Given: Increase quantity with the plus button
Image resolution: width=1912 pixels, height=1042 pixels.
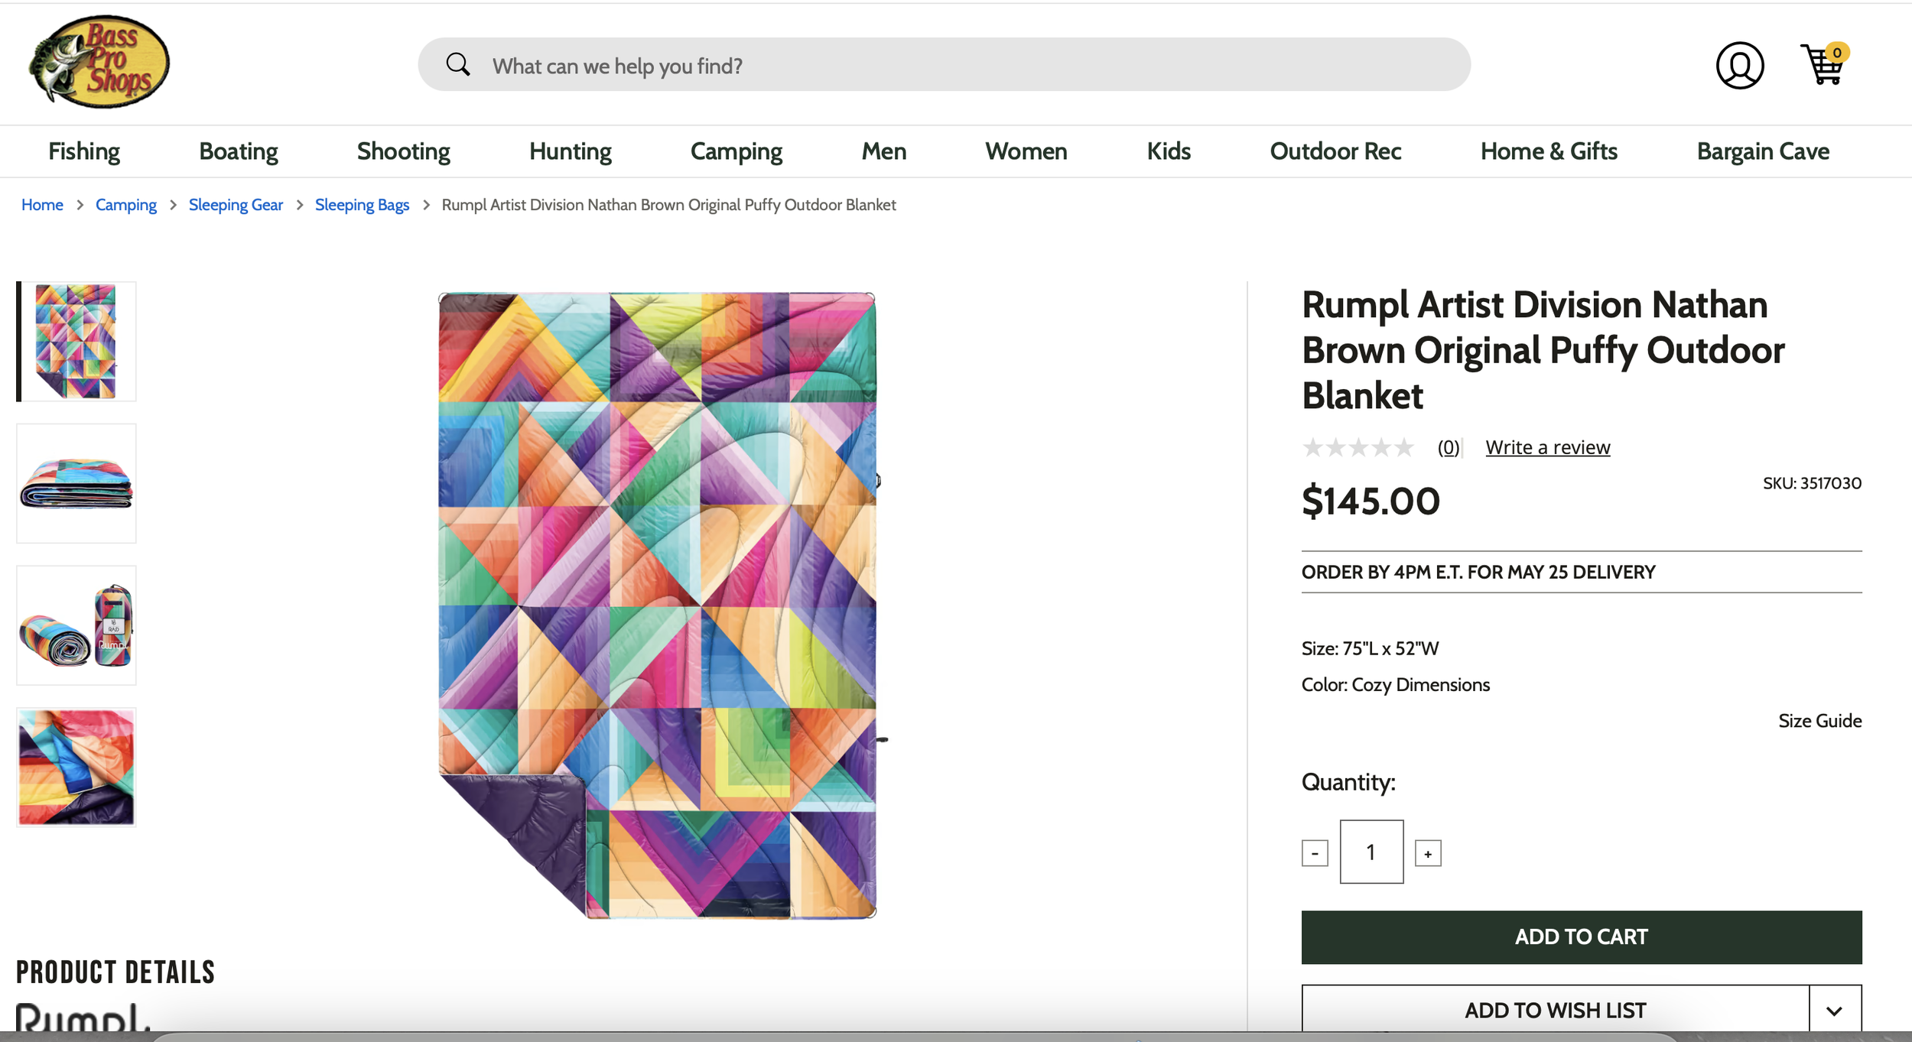Looking at the screenshot, I should tap(1427, 853).
